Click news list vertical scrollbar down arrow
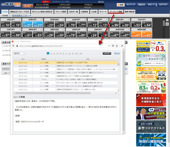Viewport: 170px width, 147px height. [x=118, y=91]
